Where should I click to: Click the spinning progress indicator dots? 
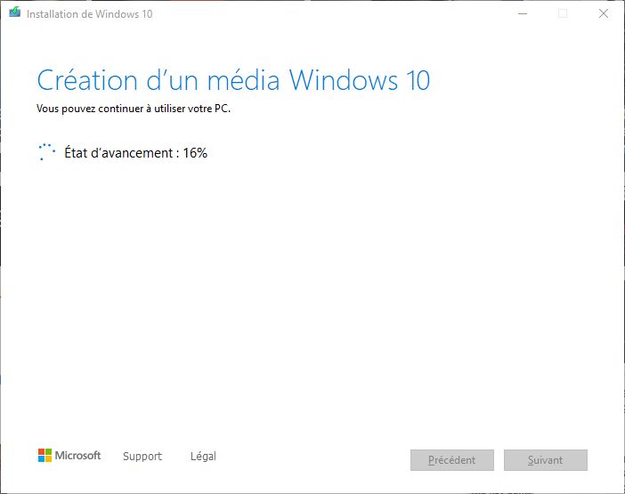(x=46, y=152)
